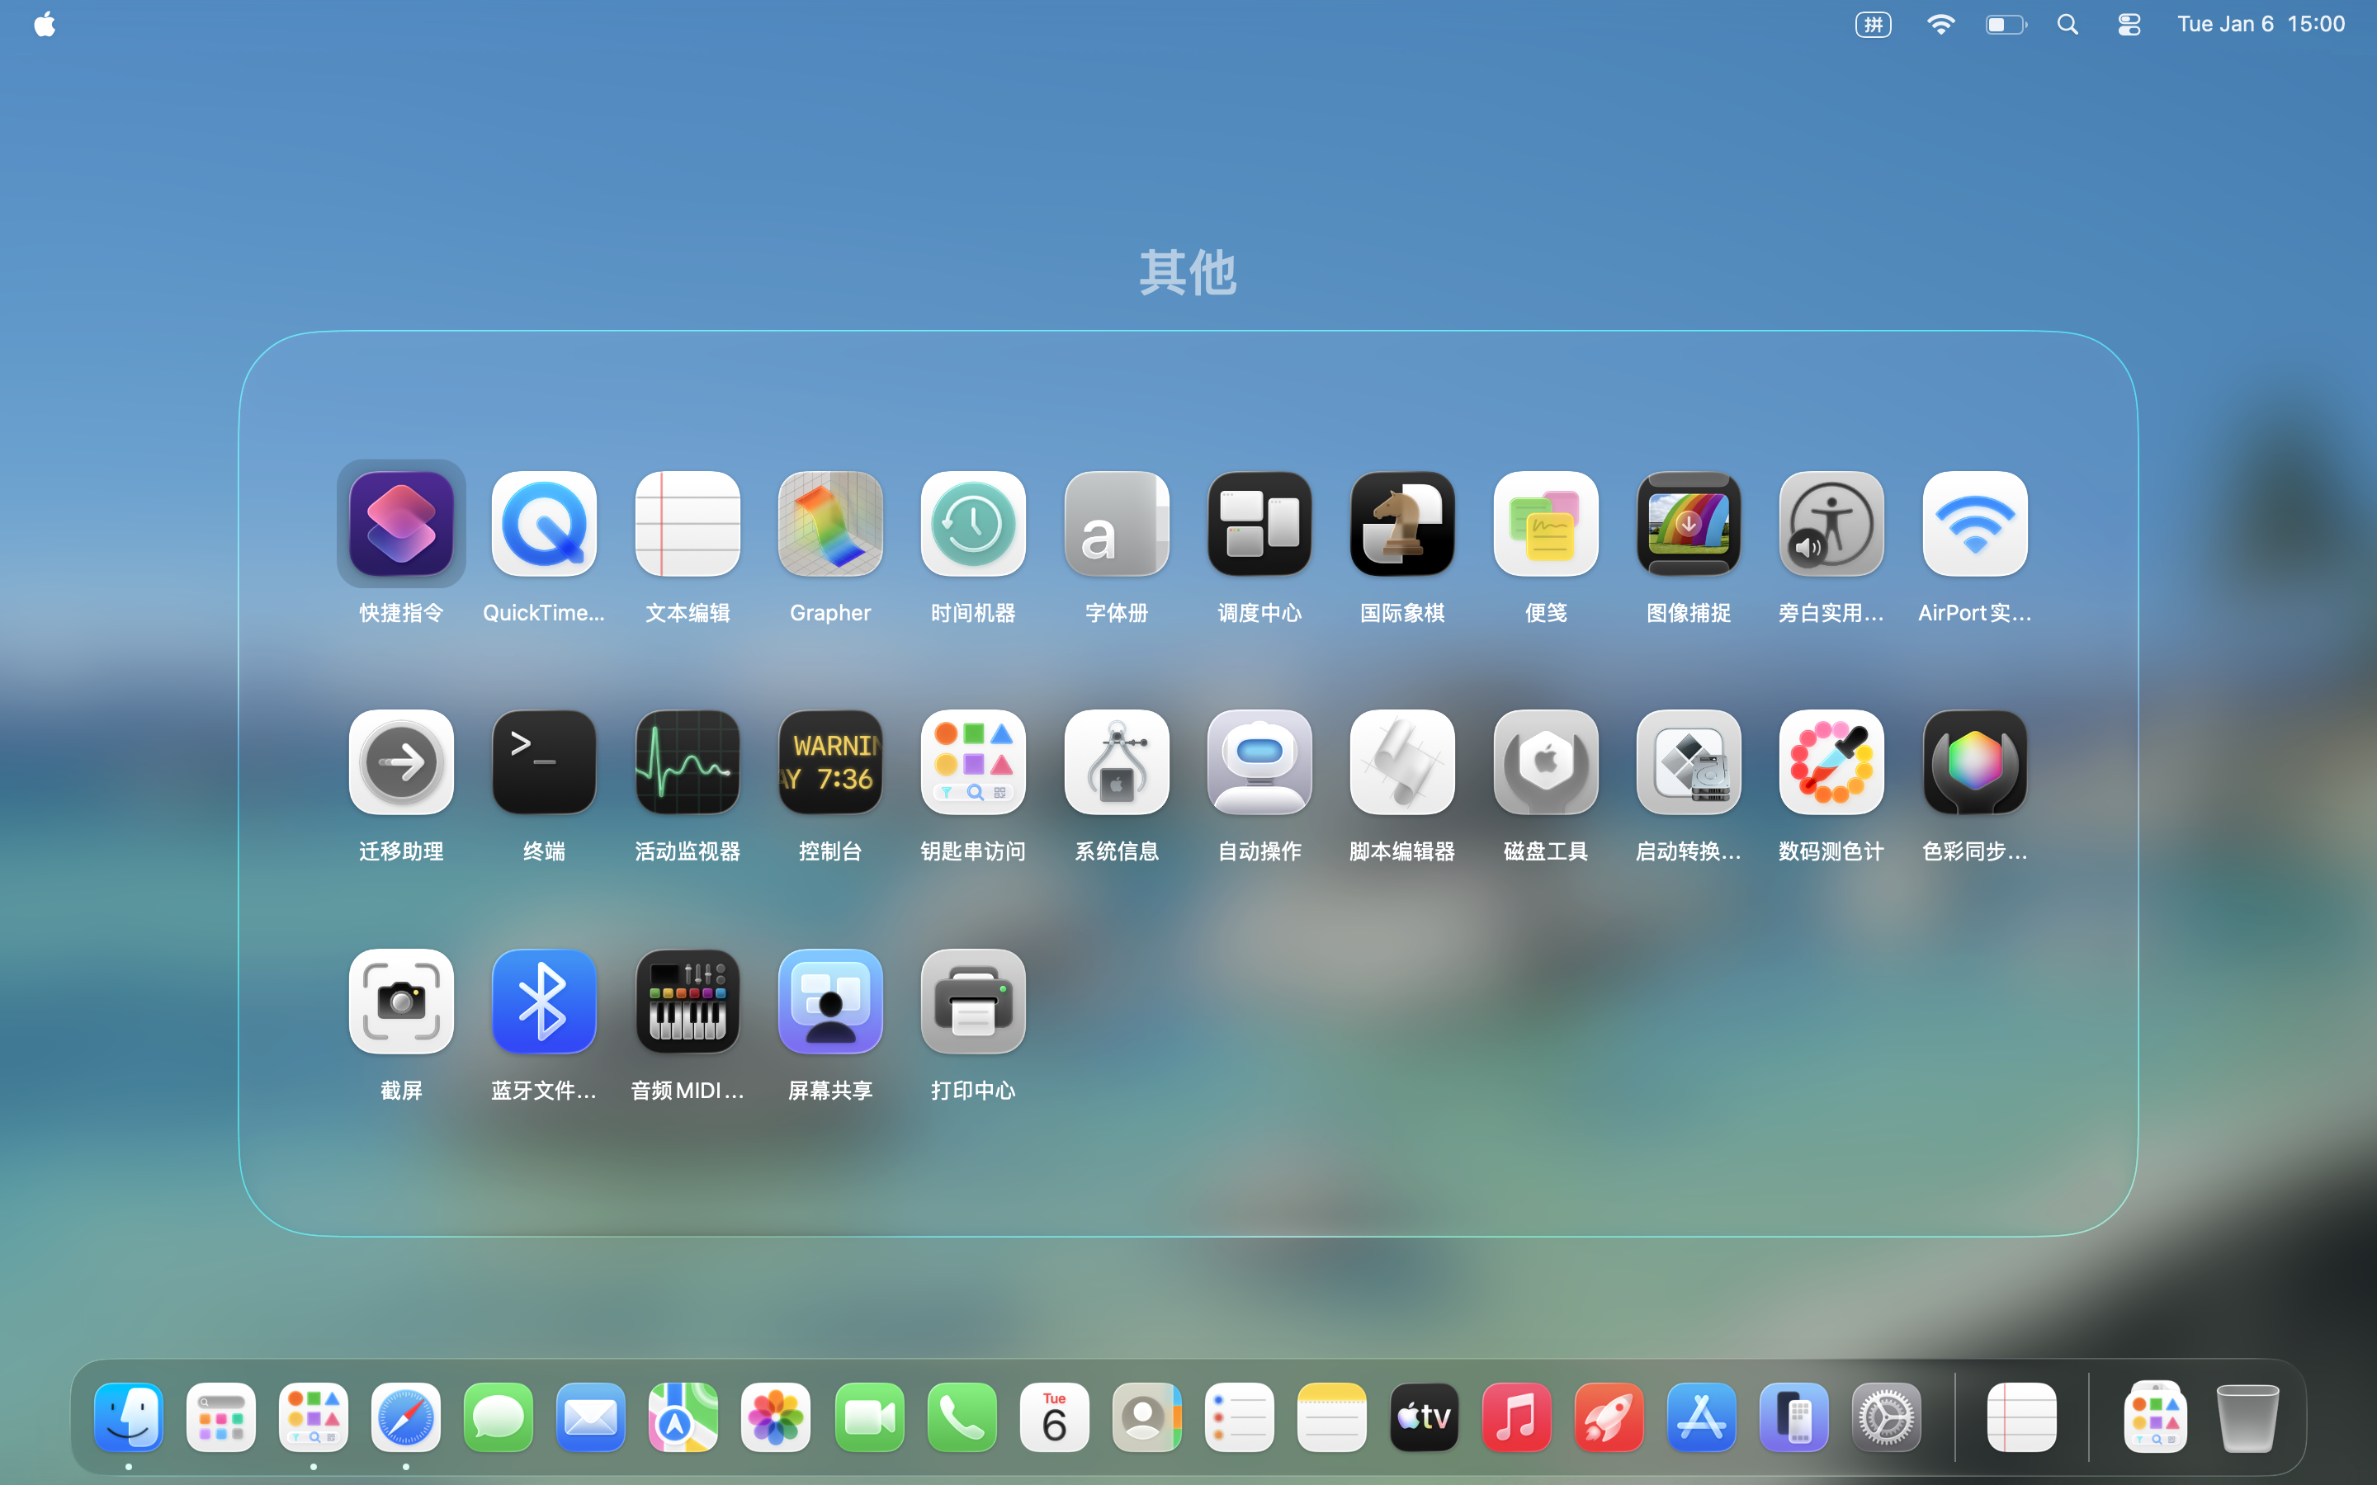Screen dimensions: 2377x1485
Task: Launch the Screenshot app (截屏)
Action: click(x=401, y=1002)
